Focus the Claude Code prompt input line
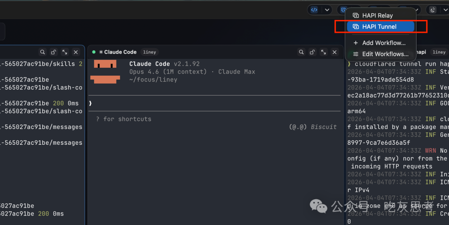449x225 pixels. point(215,103)
